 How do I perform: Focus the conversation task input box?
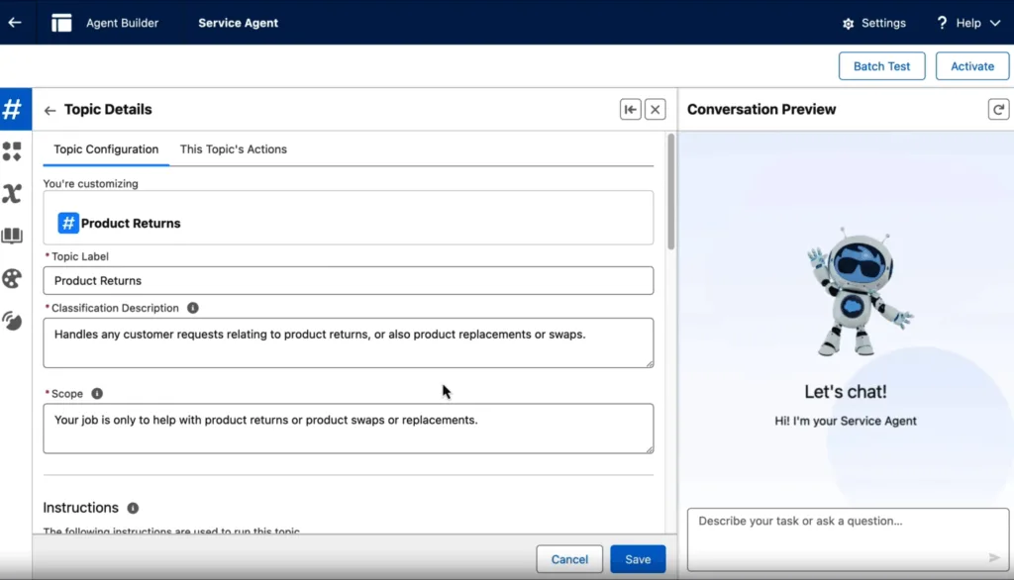pyautogui.click(x=848, y=539)
